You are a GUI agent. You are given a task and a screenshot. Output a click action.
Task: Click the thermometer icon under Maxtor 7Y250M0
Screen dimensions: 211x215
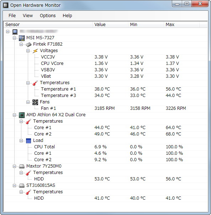coord(29,173)
